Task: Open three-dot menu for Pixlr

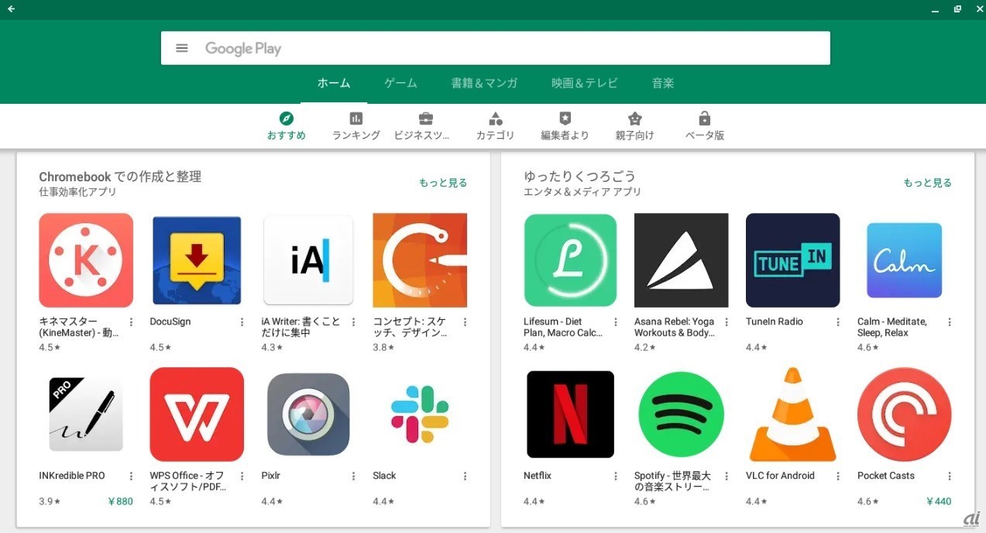Action: point(354,476)
